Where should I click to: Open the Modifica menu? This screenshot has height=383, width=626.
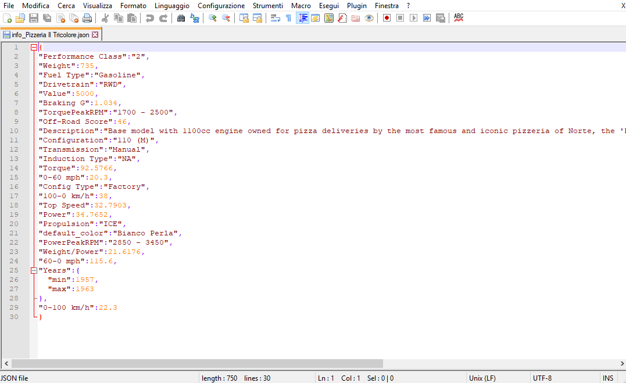[36, 6]
